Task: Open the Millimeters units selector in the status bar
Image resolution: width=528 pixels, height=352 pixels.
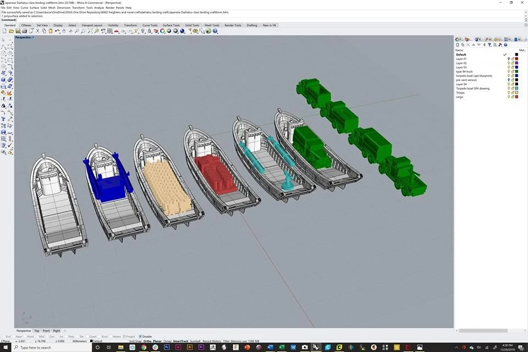Action: pyautogui.click(x=80, y=341)
